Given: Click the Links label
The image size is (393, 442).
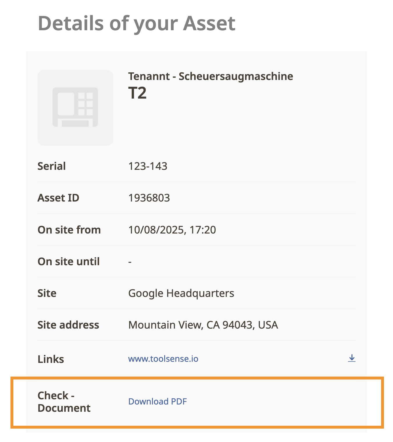Looking at the screenshot, I should click(x=51, y=359).
